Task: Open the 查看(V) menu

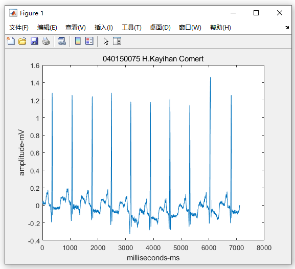Action: [76, 28]
